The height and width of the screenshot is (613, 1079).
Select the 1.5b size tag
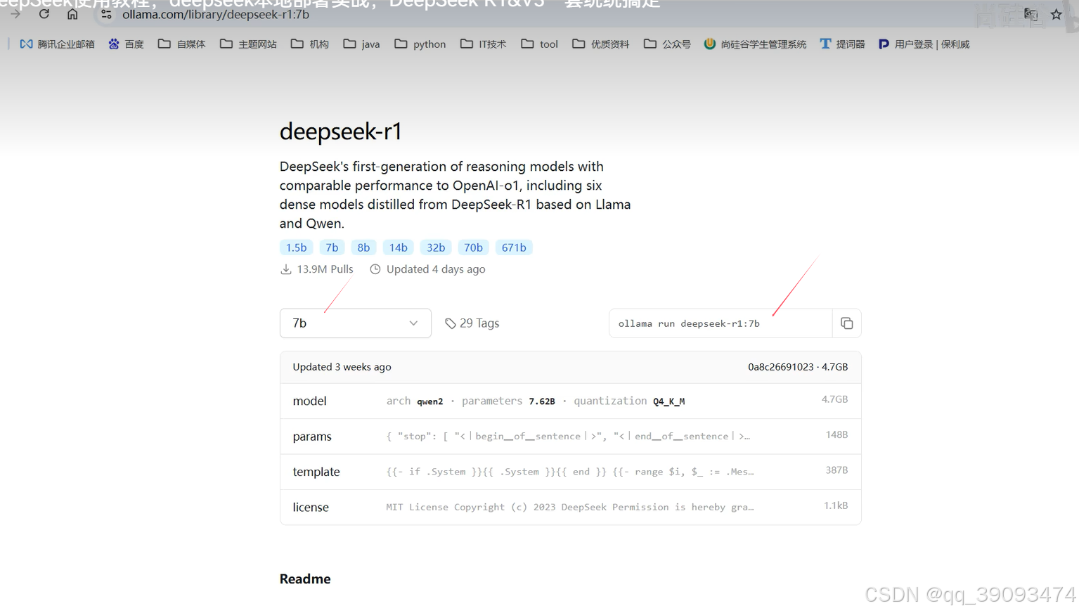pyautogui.click(x=296, y=247)
